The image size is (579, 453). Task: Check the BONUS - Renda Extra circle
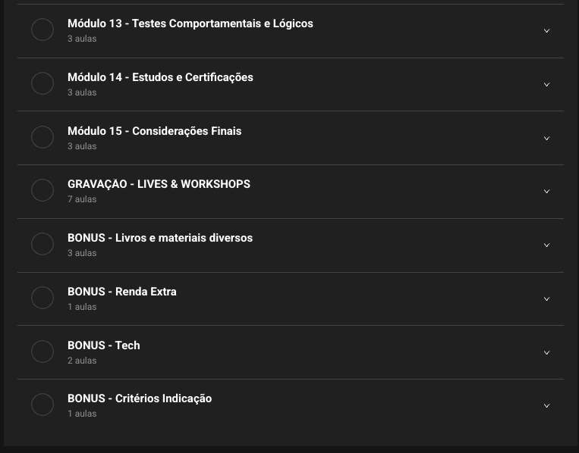[42, 298]
